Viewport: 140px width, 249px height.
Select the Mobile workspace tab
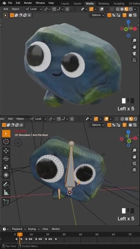[90, 4]
